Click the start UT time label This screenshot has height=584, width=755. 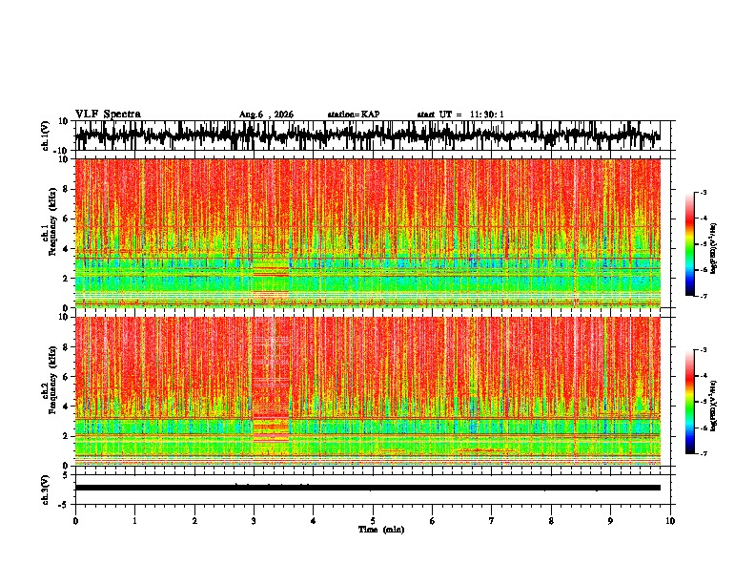pos(460,115)
